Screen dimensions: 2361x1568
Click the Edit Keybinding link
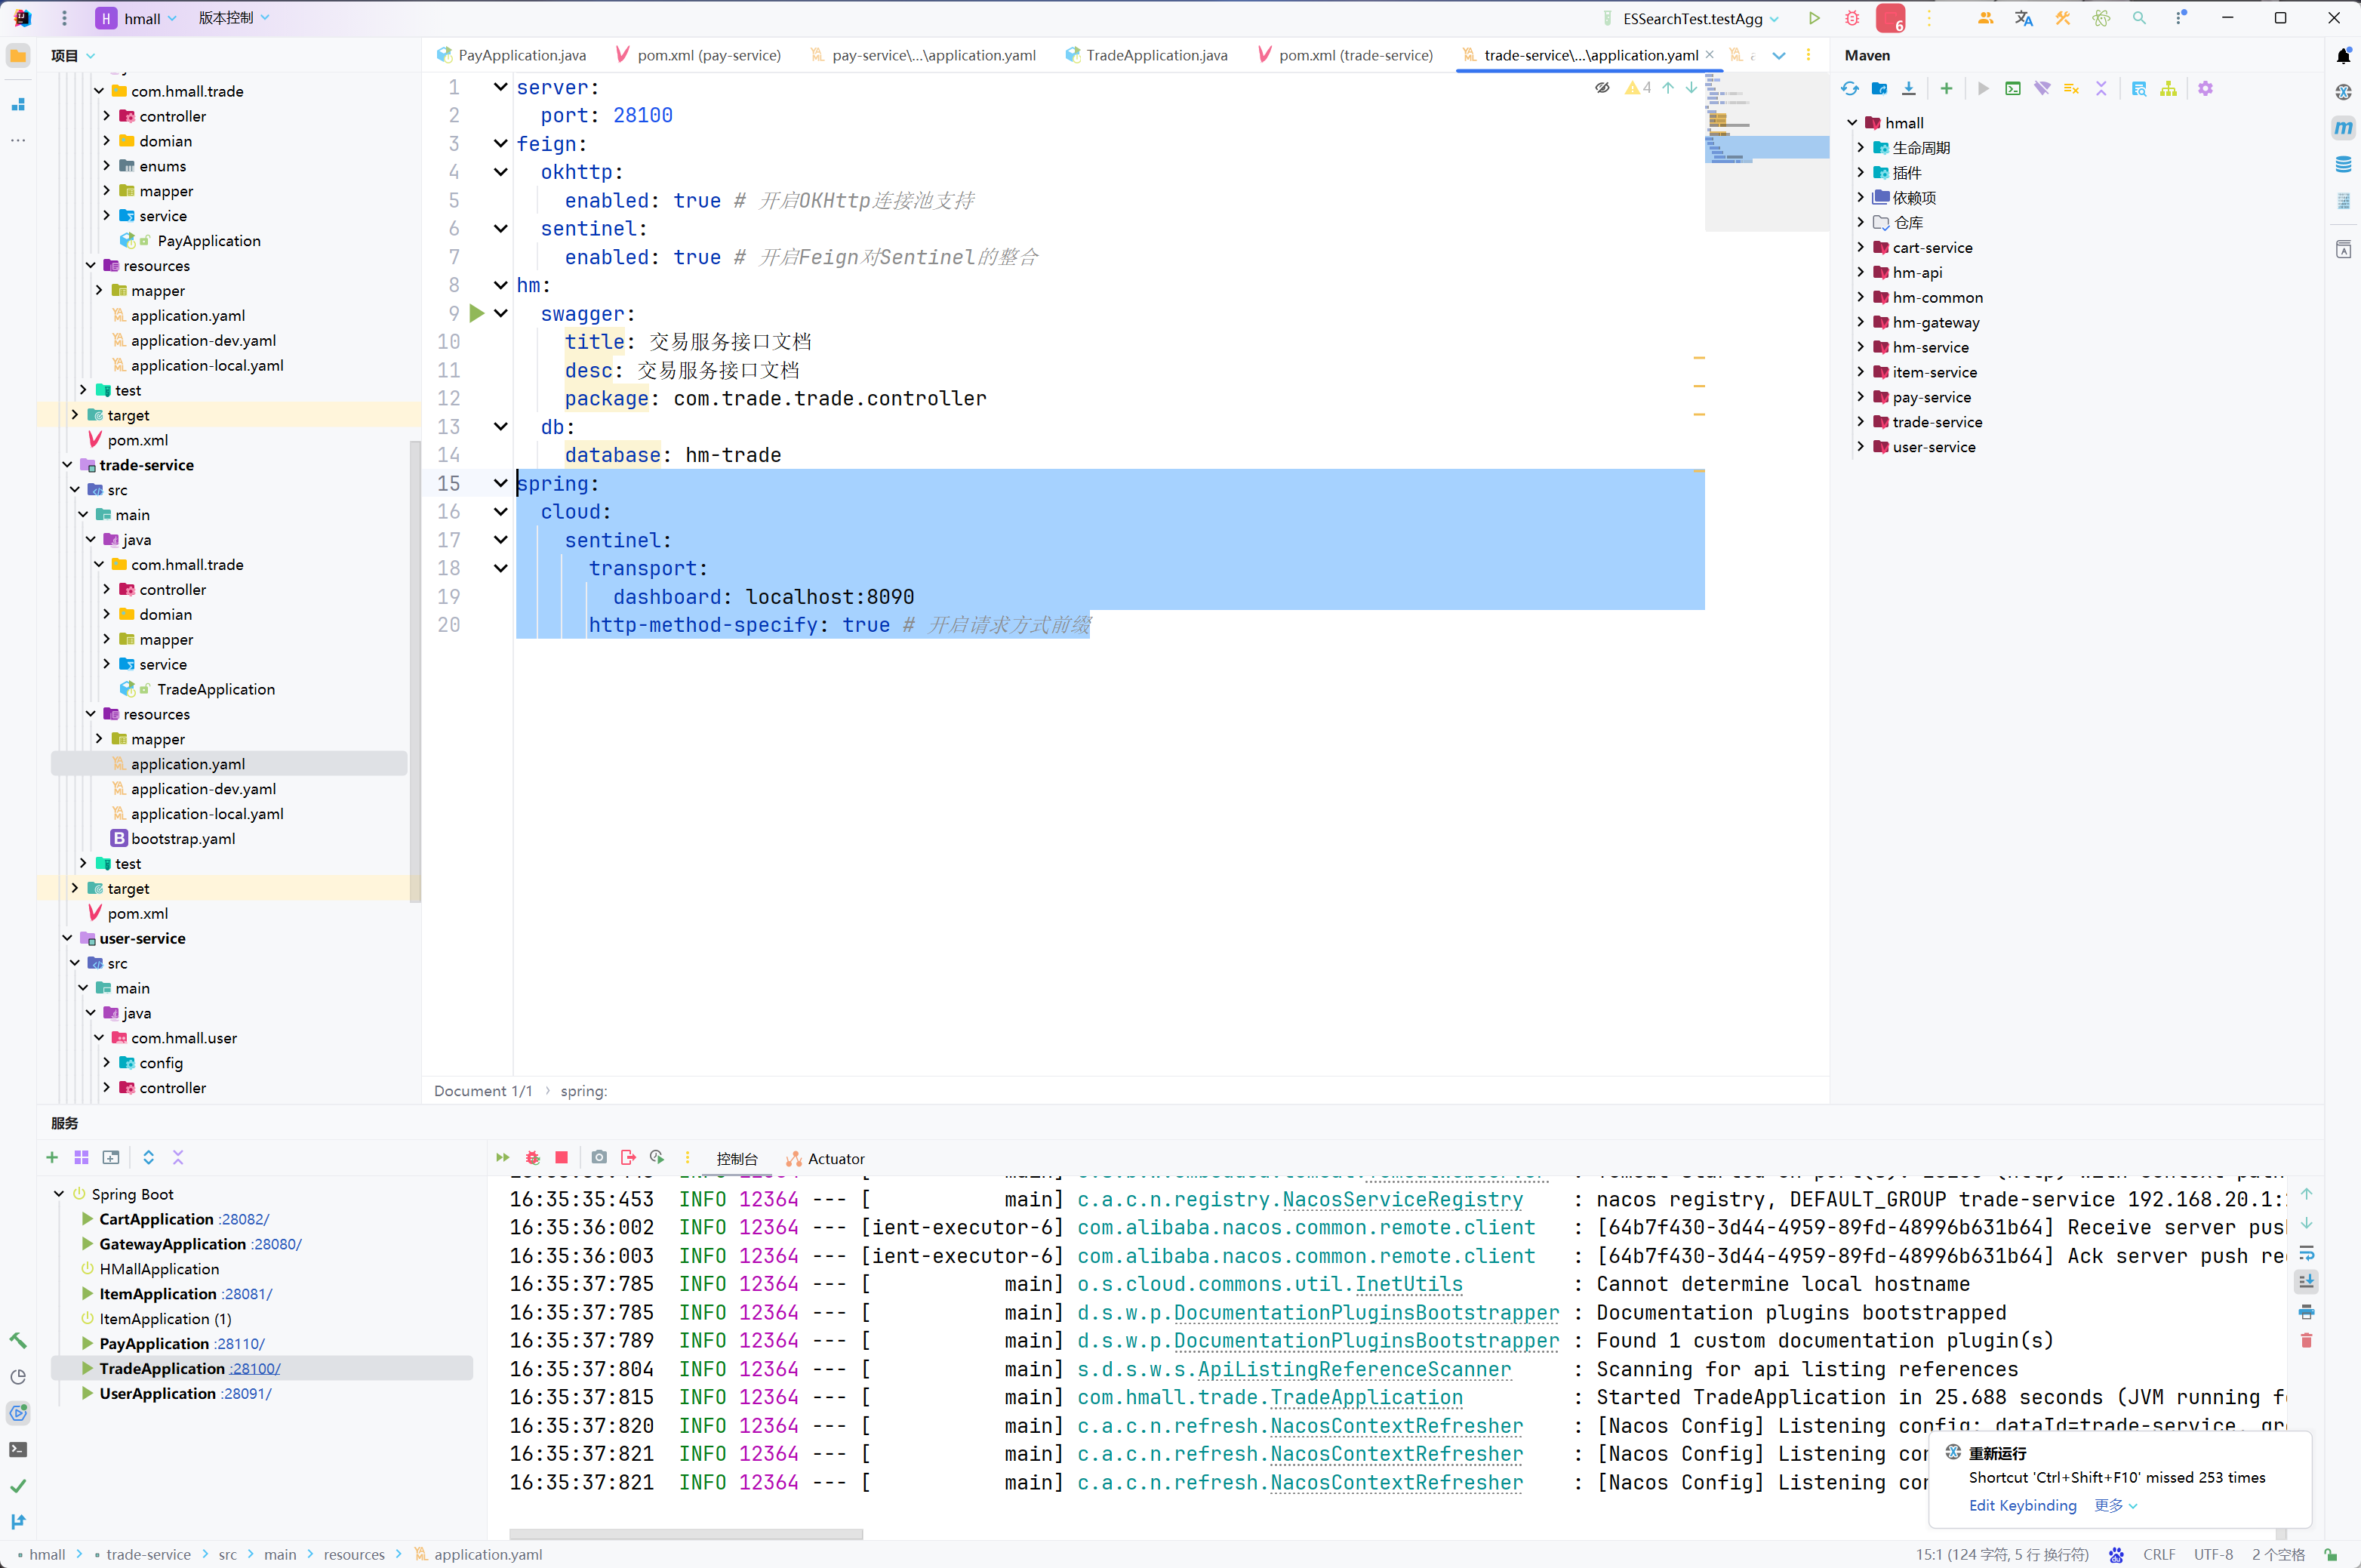2022,1506
